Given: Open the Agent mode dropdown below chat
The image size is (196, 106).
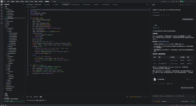Looking at the screenshot, I should 165,101.
